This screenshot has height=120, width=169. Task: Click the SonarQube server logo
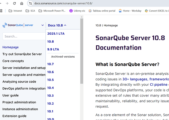(18, 25)
